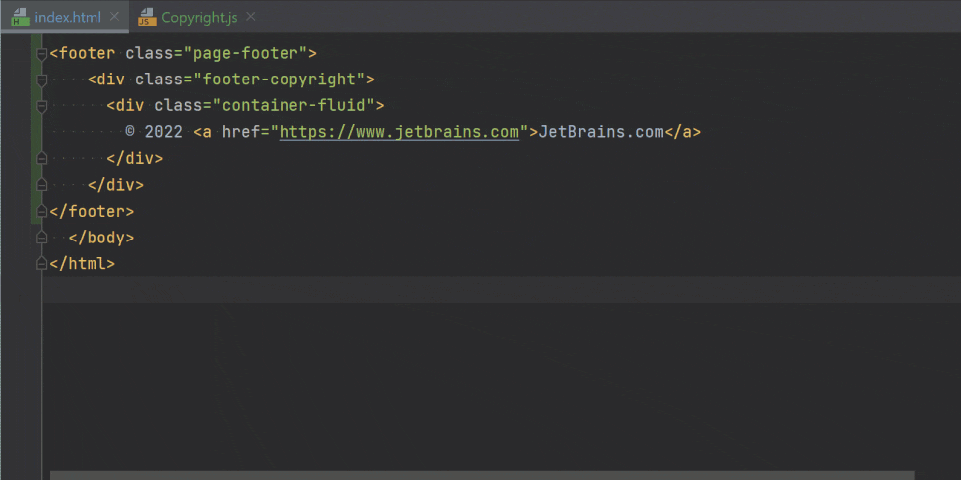This screenshot has width=961, height=480.
Task: Open the https://www.jetbrains.com link
Action: click(x=399, y=132)
